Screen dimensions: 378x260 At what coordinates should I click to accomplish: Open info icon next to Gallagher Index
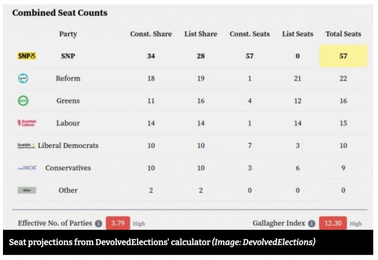coord(312,224)
